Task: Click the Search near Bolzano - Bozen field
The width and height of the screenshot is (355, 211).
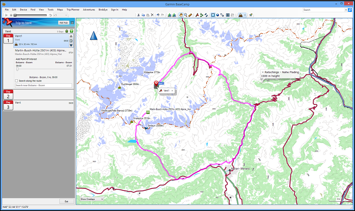Action: [43, 85]
